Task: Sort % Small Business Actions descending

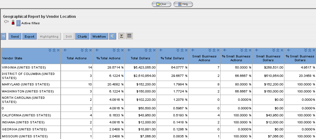Action: [x=242, y=50]
